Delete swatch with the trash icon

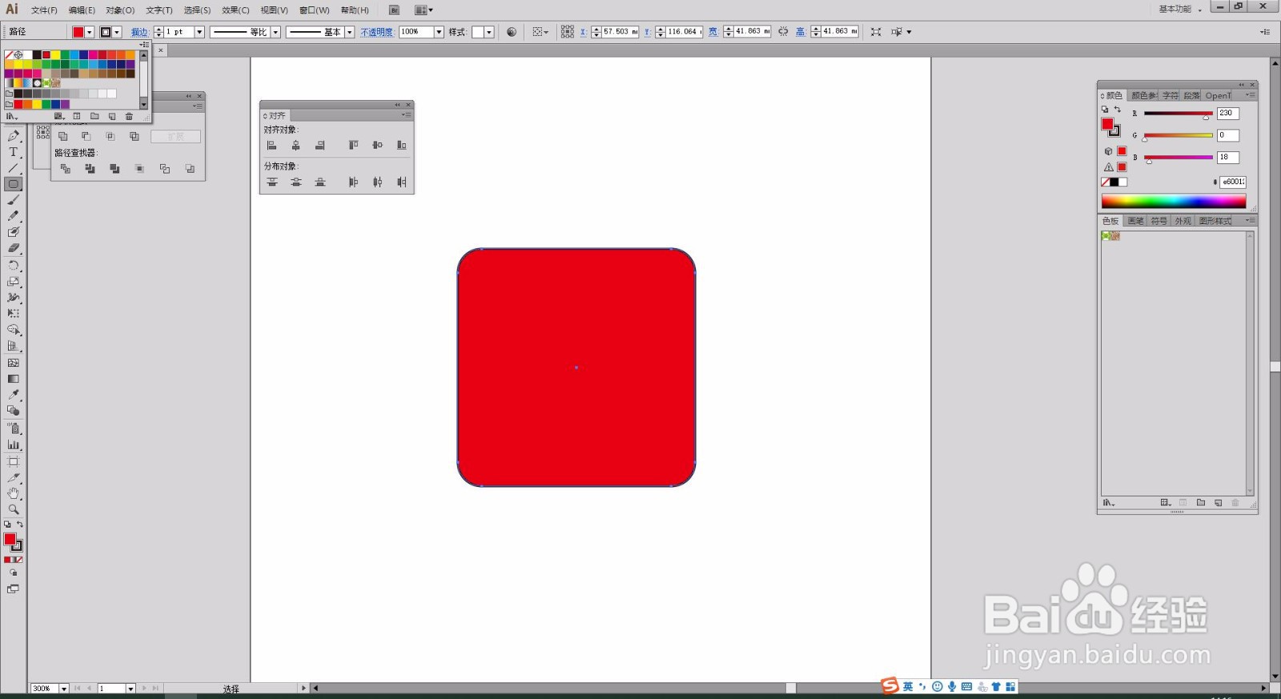click(129, 116)
